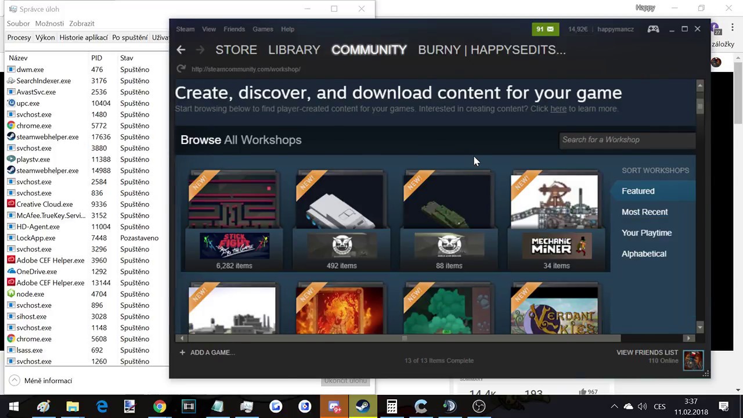Sort workshops by Your Playtime

tap(647, 233)
